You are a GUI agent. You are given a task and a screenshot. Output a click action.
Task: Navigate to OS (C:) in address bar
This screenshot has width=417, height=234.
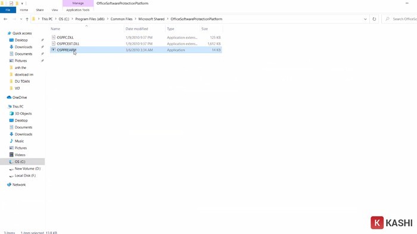(64, 19)
